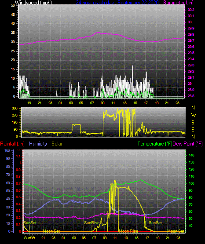Click hour '15' on the bottom graph axis

(x=136, y=238)
